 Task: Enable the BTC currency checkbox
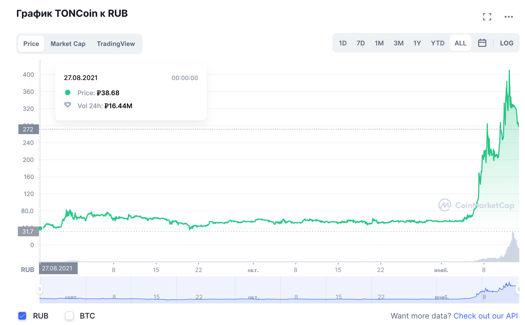(x=69, y=315)
